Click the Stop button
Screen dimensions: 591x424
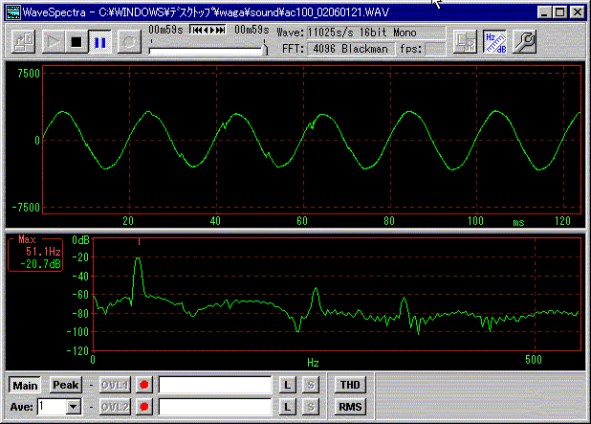(77, 41)
